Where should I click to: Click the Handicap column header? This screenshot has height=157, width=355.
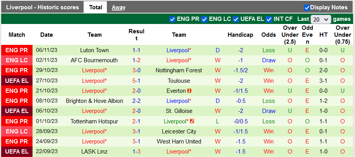(x=240, y=35)
